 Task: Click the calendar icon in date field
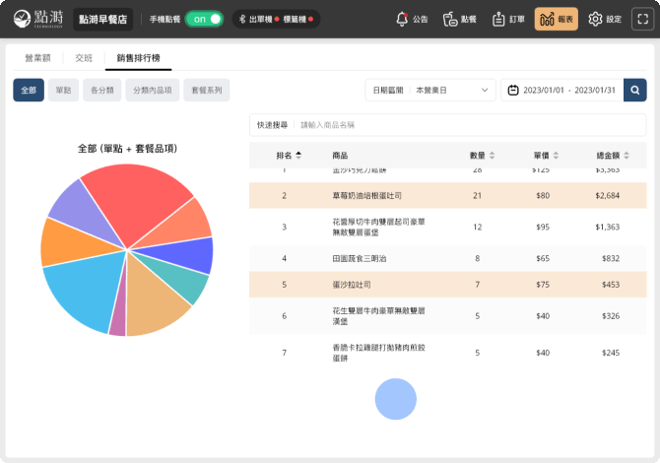point(513,91)
